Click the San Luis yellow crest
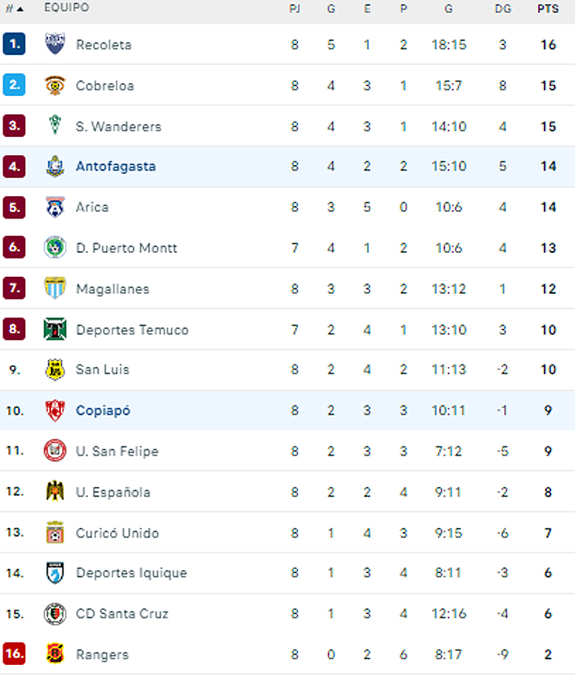 55,369
